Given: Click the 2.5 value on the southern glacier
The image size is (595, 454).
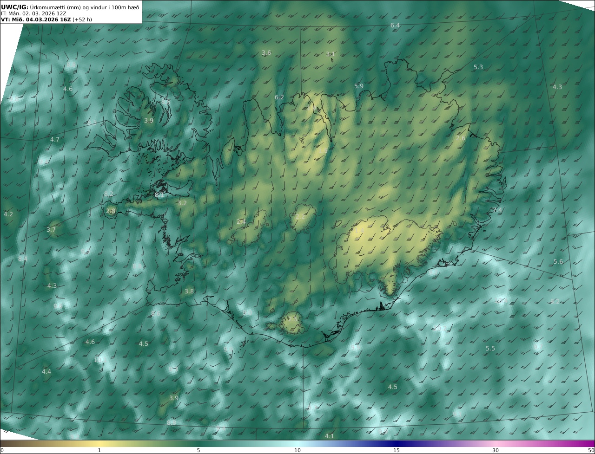Looking at the screenshot, I should pos(292,319).
